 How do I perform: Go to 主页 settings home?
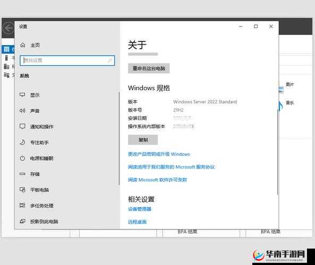coord(35,45)
